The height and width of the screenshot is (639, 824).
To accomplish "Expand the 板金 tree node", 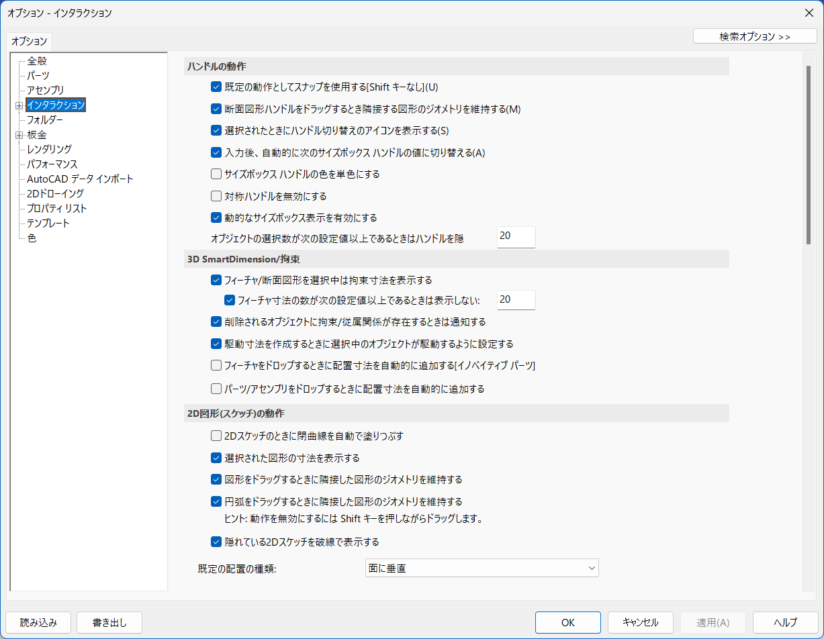I will 19,134.
